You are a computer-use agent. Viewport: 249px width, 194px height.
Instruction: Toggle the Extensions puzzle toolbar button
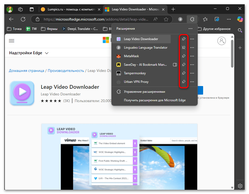pos(192,19)
